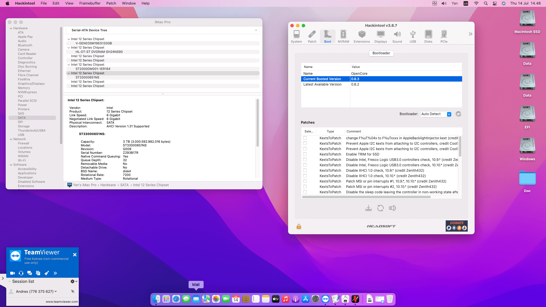This screenshot has width=546, height=307.
Task: Open the Help menu
Action: tap(146, 3)
